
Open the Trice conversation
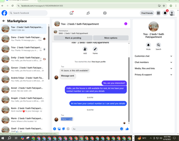click(x=24, y=49)
